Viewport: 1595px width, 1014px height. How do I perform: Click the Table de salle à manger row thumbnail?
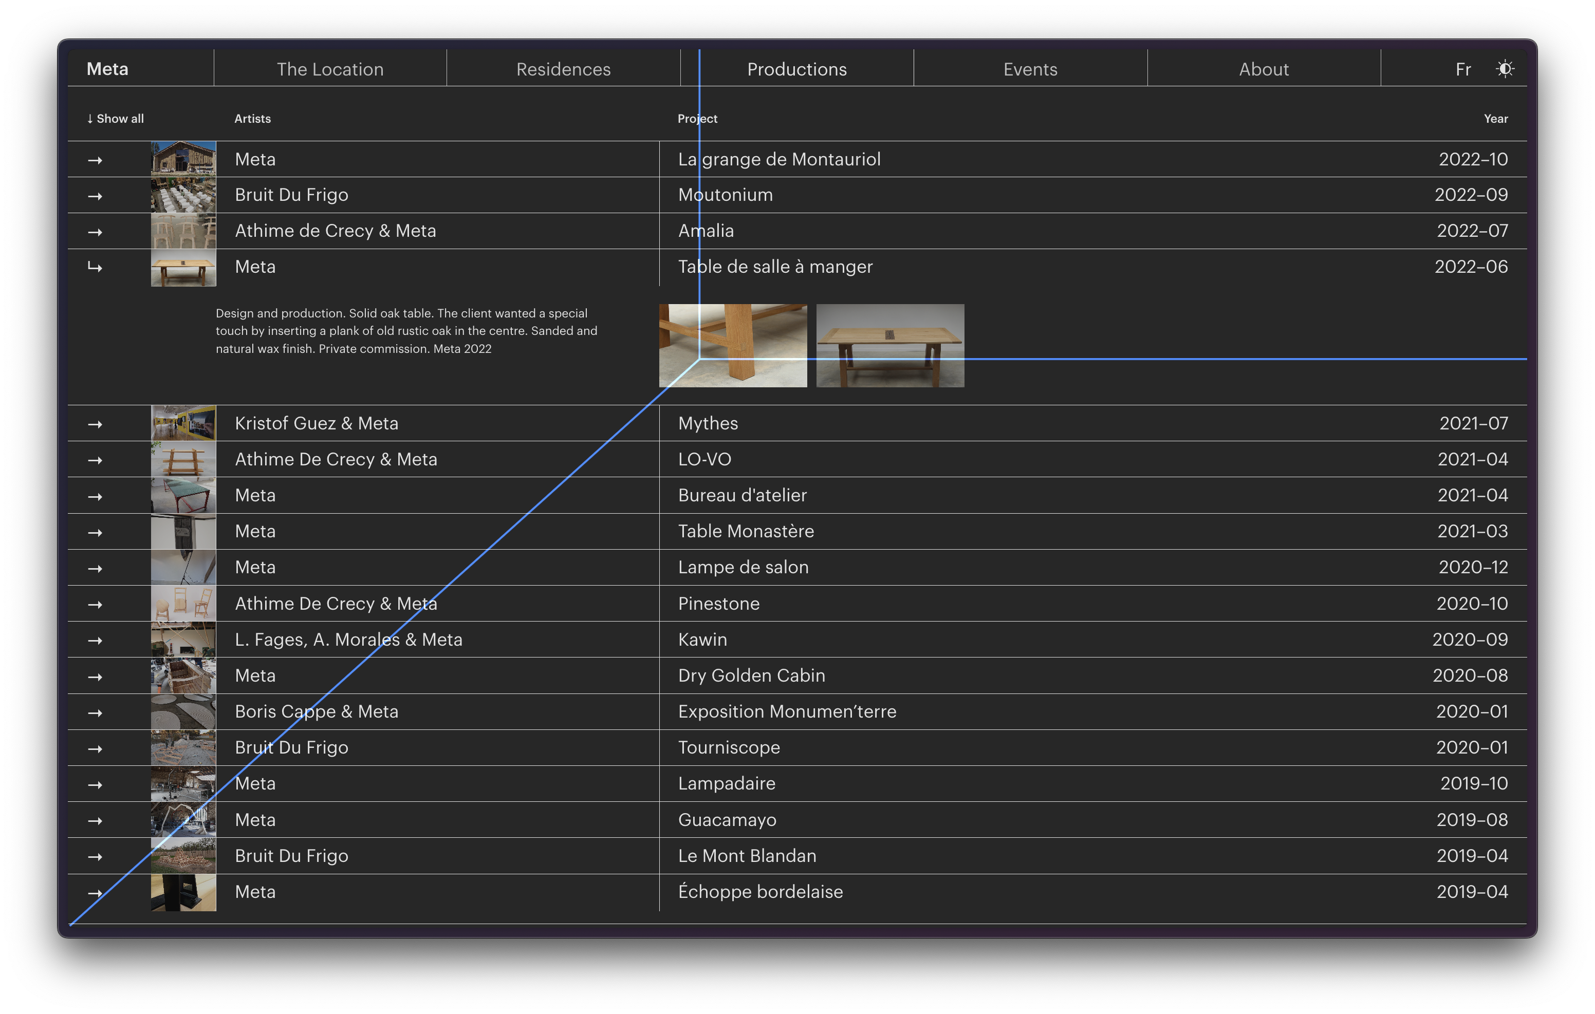click(183, 268)
